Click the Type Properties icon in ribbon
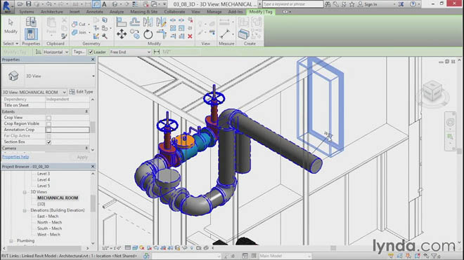This screenshot has height=260, width=464. [31, 22]
